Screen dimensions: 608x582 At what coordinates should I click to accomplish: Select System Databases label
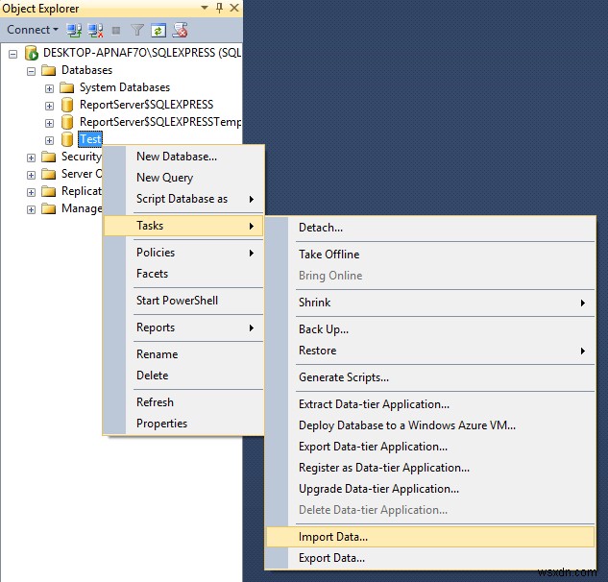pos(125,87)
